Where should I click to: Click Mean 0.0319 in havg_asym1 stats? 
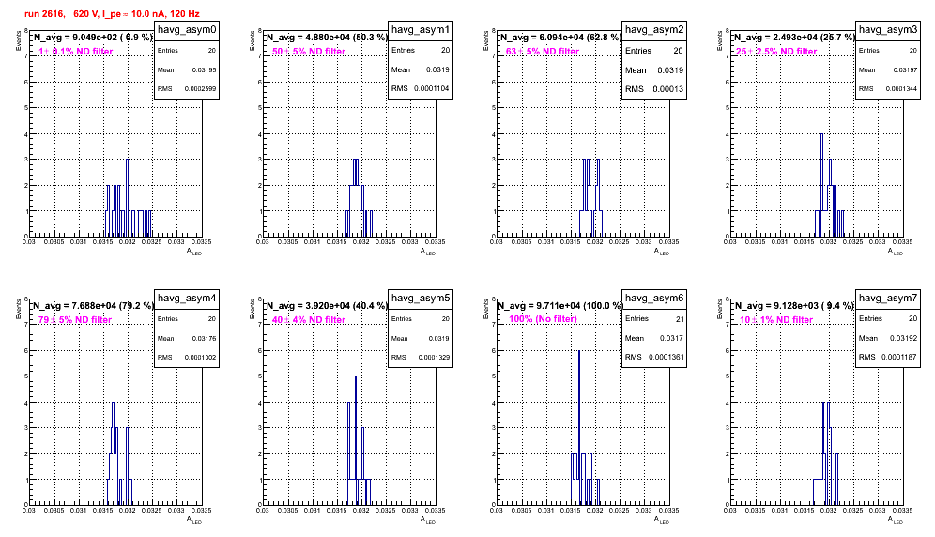421,69
